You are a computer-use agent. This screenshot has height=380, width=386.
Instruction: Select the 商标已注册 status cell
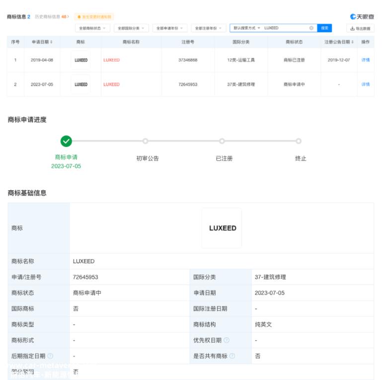(294, 60)
